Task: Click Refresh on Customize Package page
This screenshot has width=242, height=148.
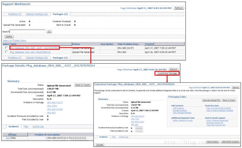Action: coord(235,88)
